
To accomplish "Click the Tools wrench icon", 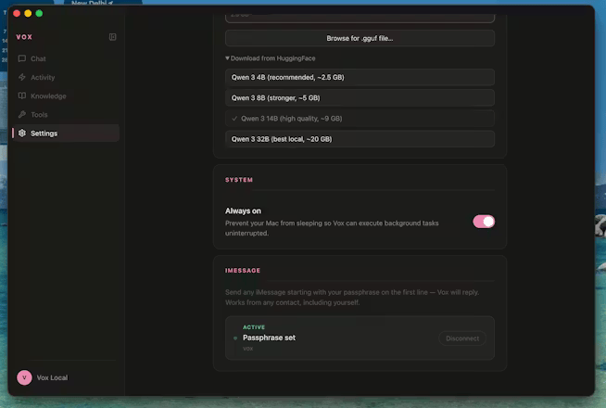I will click(x=22, y=114).
